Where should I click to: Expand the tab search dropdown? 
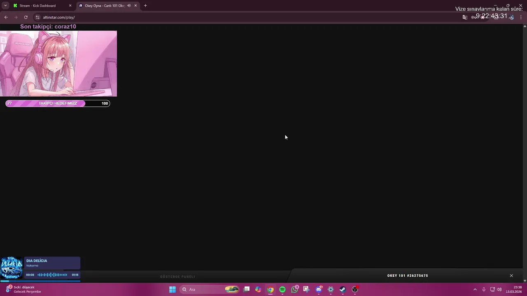point(5,6)
